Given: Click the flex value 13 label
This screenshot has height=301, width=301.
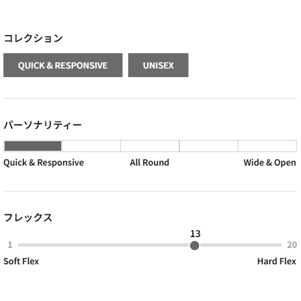Looking at the screenshot, I should click(x=195, y=234).
